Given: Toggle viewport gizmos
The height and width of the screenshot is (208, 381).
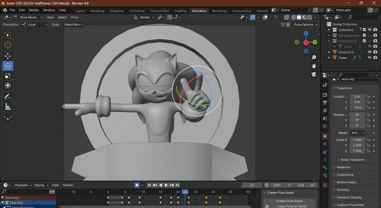Looking at the screenshot, I should (253, 17).
